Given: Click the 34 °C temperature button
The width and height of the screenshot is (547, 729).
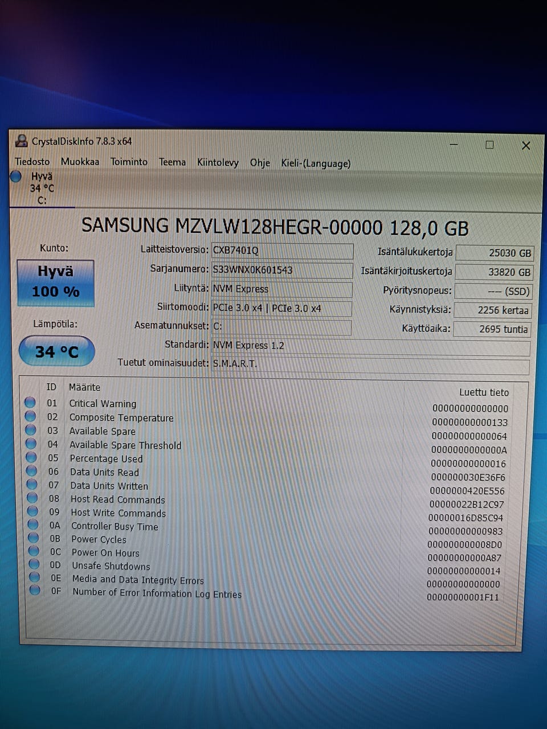Looking at the screenshot, I should tap(56, 351).
